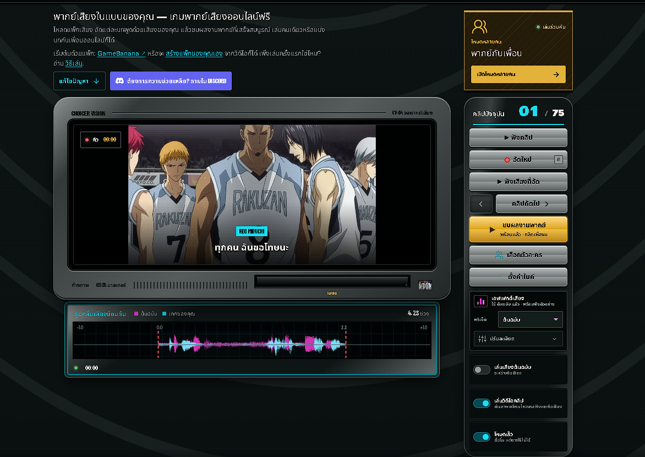Click the cyan เทคของคุณ legend swatch
Viewport: 645px width, 457px height.
164,314
